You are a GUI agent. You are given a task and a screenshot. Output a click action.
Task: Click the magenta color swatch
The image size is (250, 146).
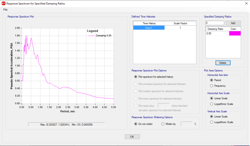[x=235, y=33]
